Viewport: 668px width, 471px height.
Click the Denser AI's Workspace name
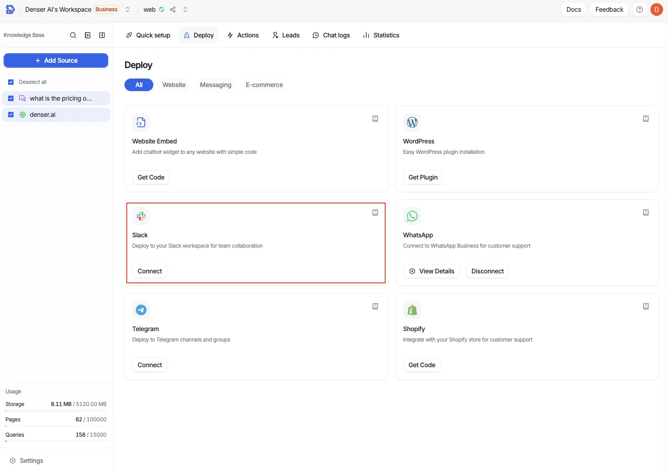tap(58, 9)
